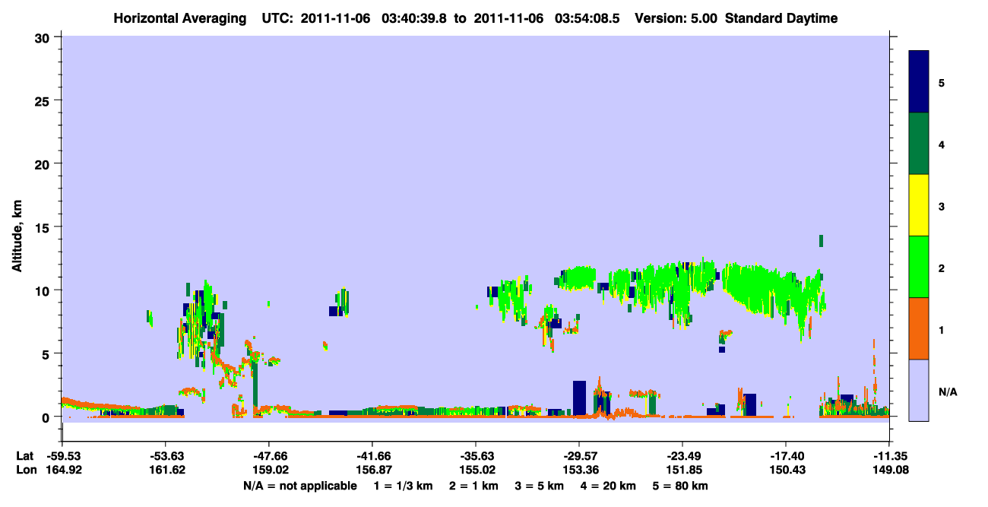This screenshot has width=988, height=507.
Task: Click the dark blue level 5 colorbar segment
Action: pos(919,81)
